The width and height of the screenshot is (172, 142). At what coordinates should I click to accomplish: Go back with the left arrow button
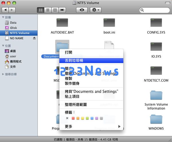click(5, 10)
